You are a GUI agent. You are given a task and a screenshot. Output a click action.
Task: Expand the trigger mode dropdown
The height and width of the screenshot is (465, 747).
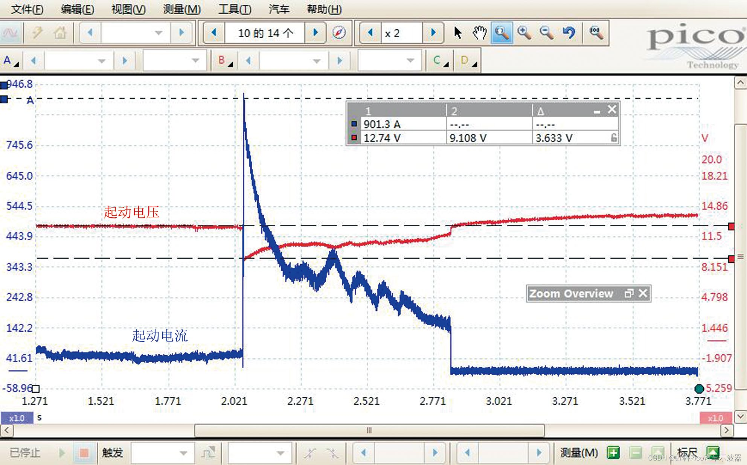pyautogui.click(x=183, y=453)
